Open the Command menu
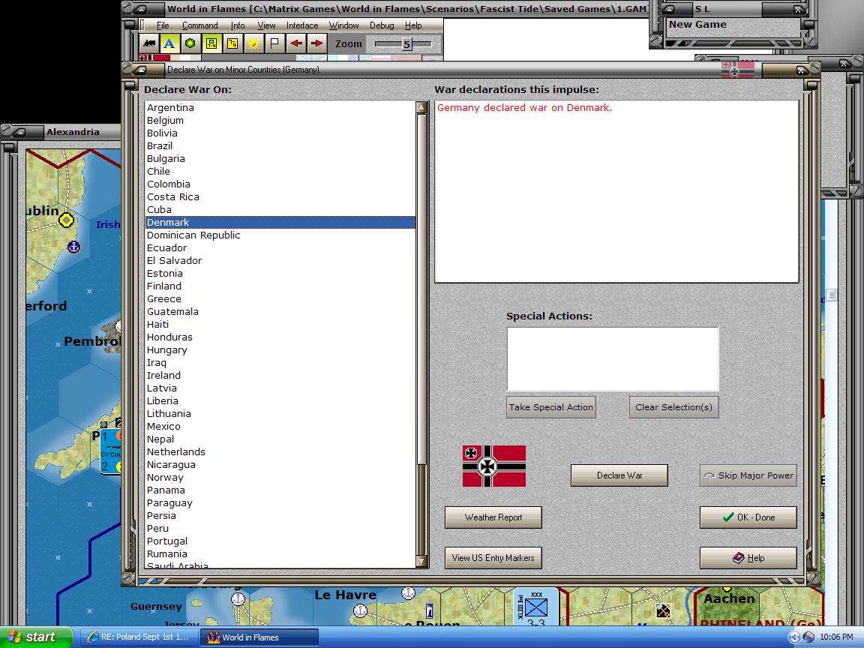 point(200,25)
